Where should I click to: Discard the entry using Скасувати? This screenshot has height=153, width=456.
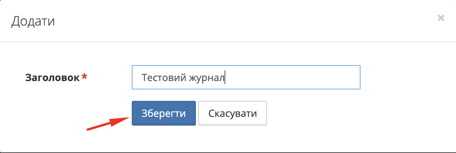(232, 113)
